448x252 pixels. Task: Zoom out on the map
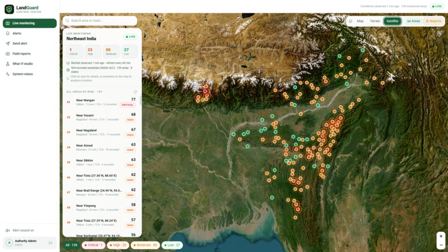[441, 245]
